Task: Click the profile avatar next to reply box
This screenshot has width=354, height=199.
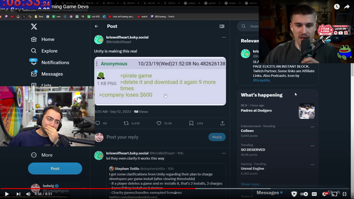Action: tap(99, 137)
